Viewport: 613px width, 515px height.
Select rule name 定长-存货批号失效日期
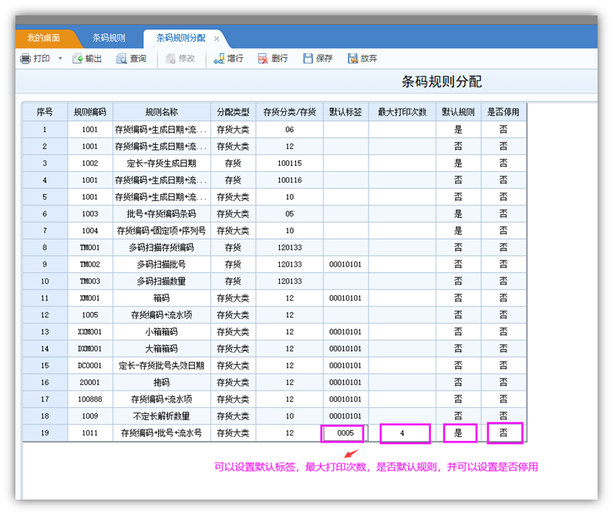coord(161,365)
